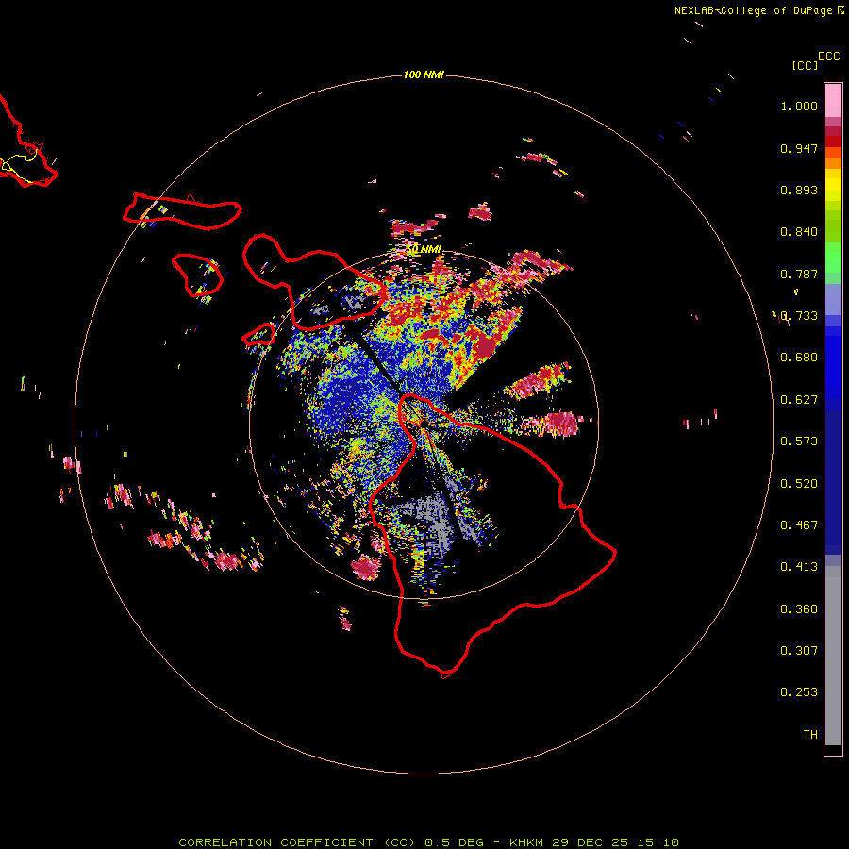Click the Correlation Coefficient caption at the bottom
The height and width of the screenshot is (849, 849).
[429, 842]
